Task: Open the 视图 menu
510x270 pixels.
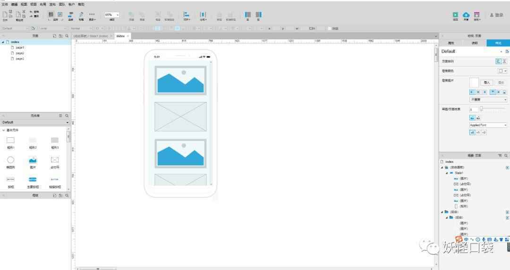Action: click(x=24, y=4)
